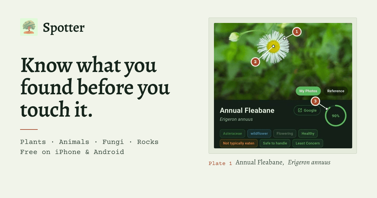Click the Not typically eaten tag
The width and height of the screenshot is (377, 198).
tap(239, 143)
